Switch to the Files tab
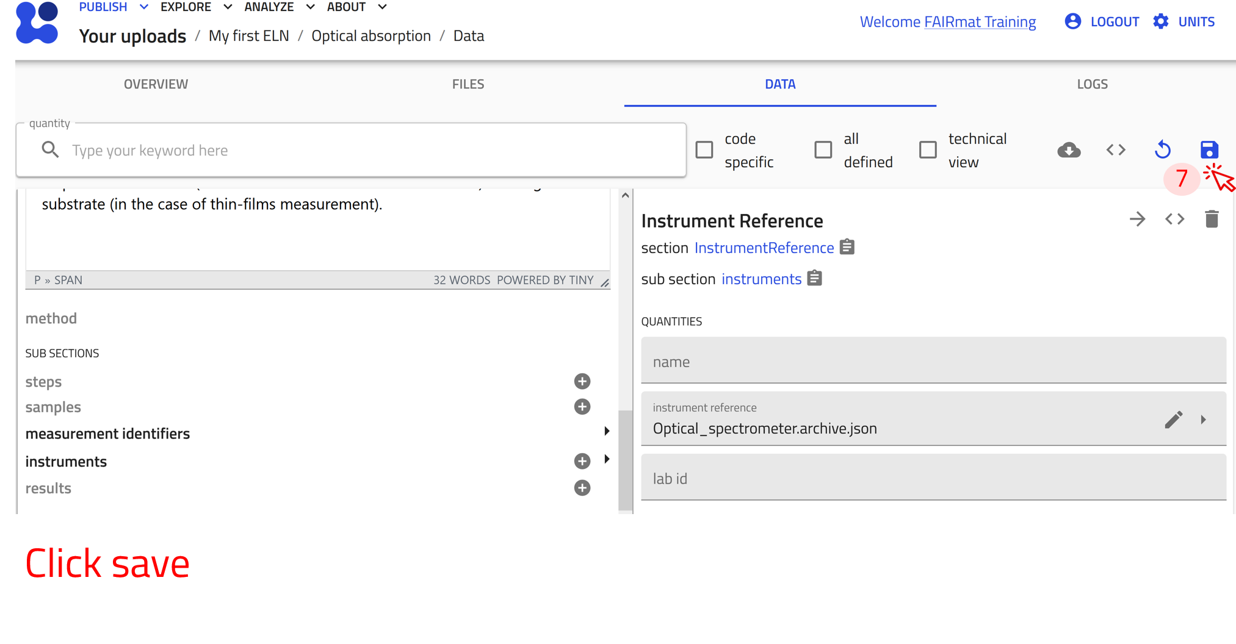 click(x=468, y=84)
